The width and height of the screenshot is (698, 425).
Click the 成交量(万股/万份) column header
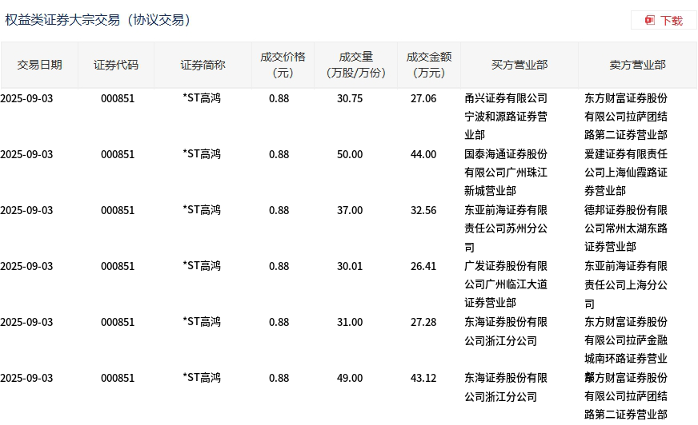click(x=355, y=65)
